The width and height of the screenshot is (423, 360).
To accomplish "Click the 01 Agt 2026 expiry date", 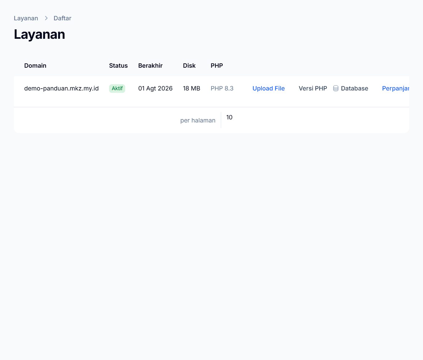I will point(155,88).
